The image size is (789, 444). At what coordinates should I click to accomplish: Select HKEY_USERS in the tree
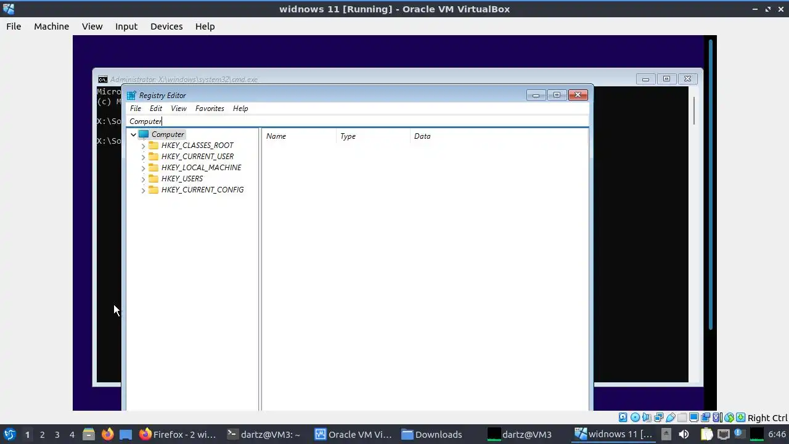tap(182, 179)
